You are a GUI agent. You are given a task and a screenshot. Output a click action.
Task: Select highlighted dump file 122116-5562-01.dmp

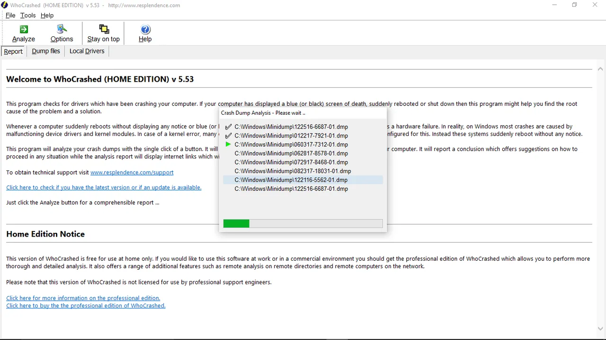point(303,180)
